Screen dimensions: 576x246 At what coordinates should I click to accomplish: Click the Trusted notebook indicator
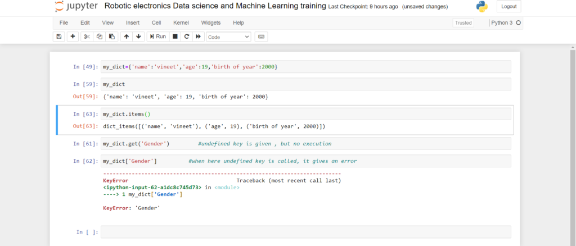[463, 22]
